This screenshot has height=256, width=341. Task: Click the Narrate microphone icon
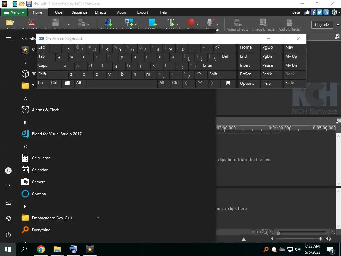click(210, 22)
